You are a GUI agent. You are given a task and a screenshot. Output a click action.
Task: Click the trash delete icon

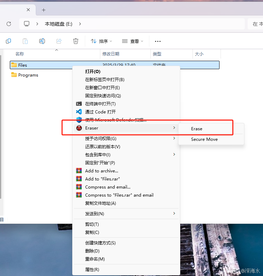(x=76, y=41)
